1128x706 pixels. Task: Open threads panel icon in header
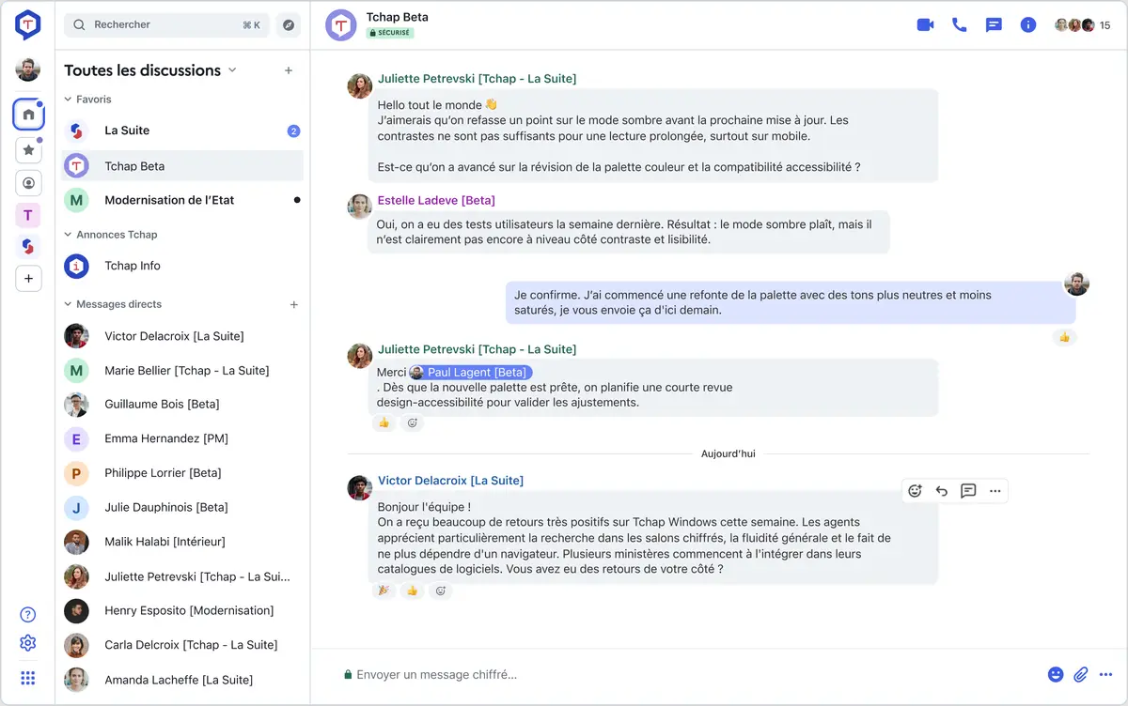pos(994,25)
